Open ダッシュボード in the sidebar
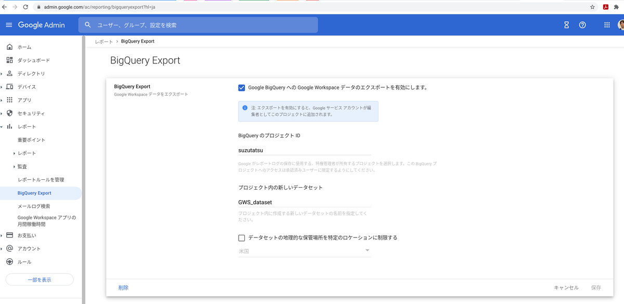The height and width of the screenshot is (304, 624). (34, 60)
